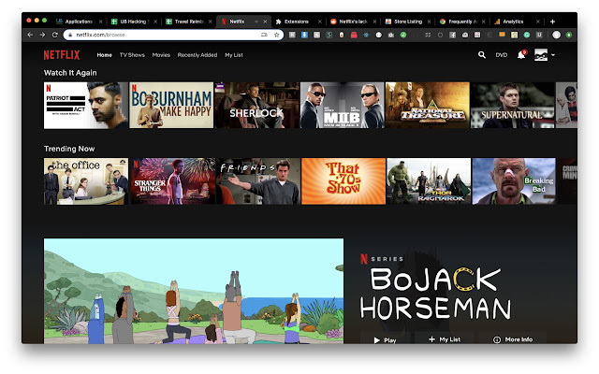Click the site lock icon
Image resolution: width=599 pixels, height=374 pixels.
pos(70,35)
